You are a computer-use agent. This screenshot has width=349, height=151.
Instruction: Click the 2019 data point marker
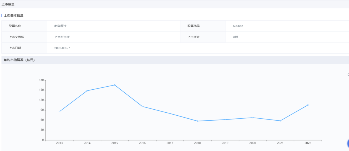point(225,119)
